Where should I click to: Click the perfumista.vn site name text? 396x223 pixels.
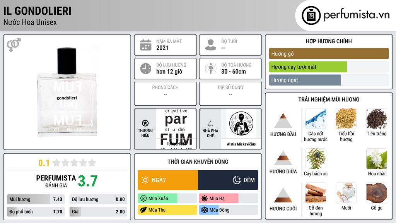tap(357, 15)
